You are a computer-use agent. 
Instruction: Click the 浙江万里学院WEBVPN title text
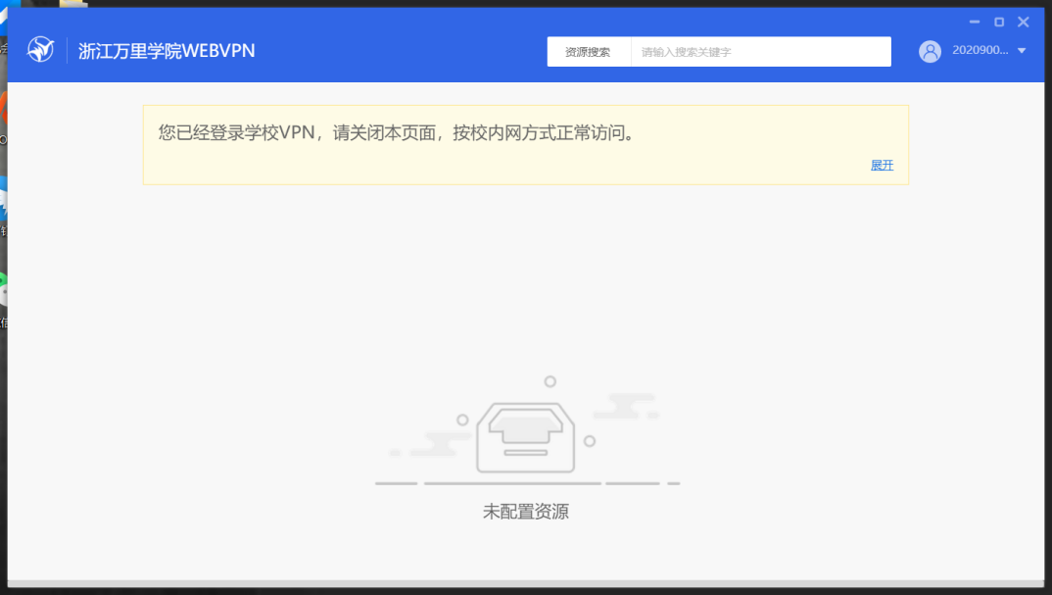[x=167, y=51]
